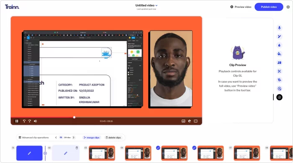293x163 pixels.
Task: Select the sixth clip thumbnail
Action: 211,153
